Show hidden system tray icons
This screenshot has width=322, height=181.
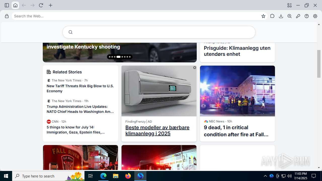265,176
